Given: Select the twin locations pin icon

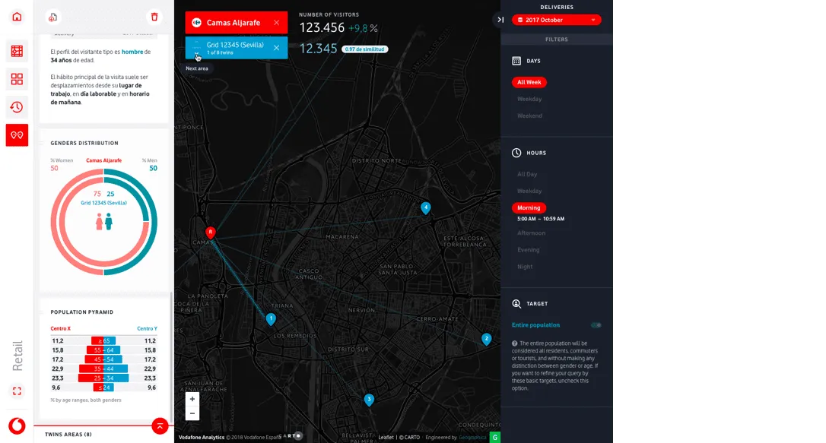Looking at the screenshot, I should pos(17,135).
